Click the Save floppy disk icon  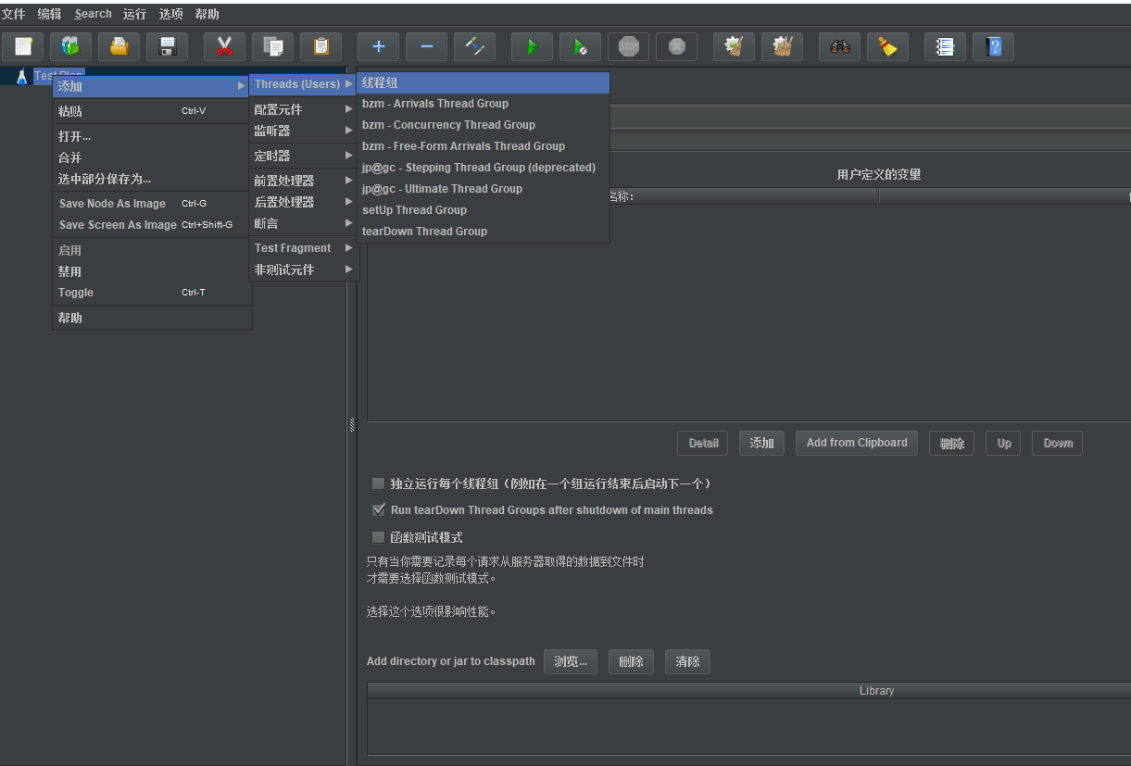point(168,46)
